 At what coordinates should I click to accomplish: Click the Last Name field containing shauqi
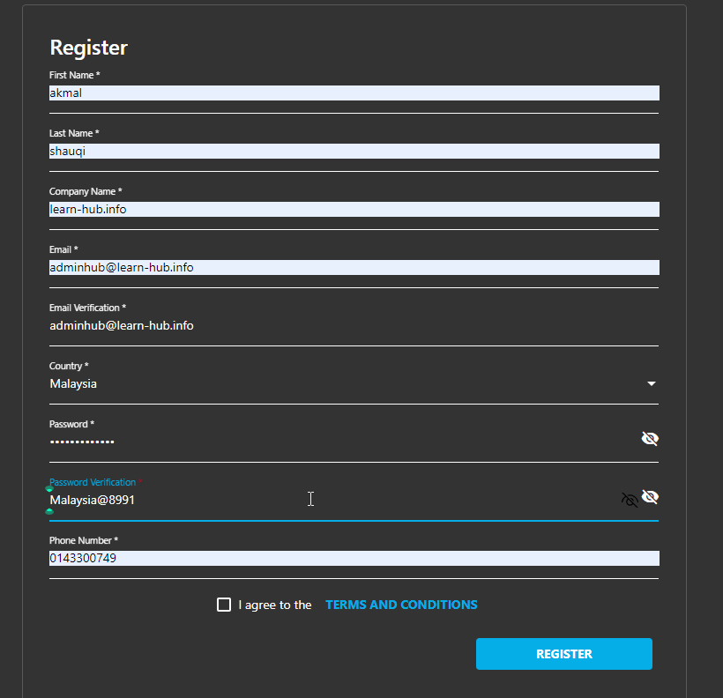353,151
